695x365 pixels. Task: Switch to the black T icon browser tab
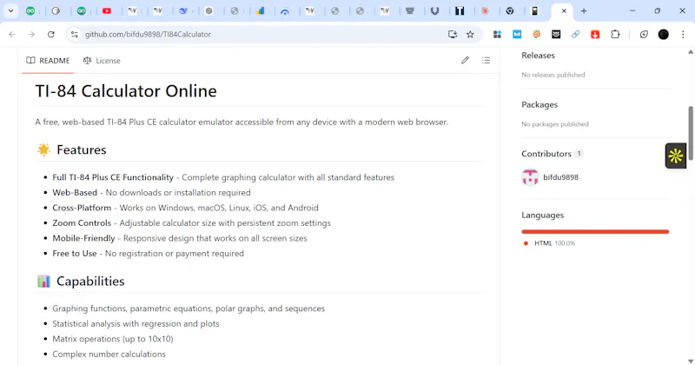pyautogui.click(x=460, y=11)
